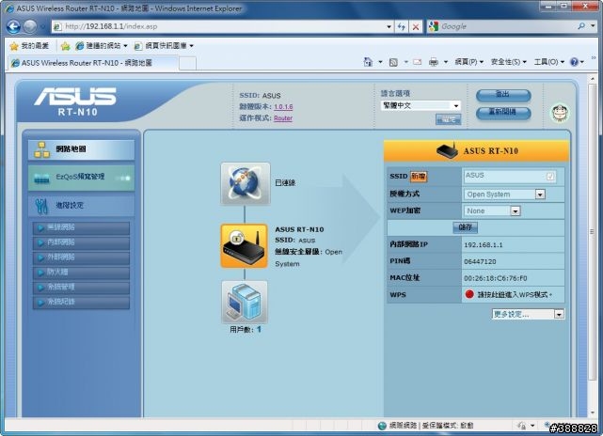Image resolution: width=603 pixels, height=436 pixels.
Task: Open address bar history dropdown arrow
Action: tap(389, 26)
